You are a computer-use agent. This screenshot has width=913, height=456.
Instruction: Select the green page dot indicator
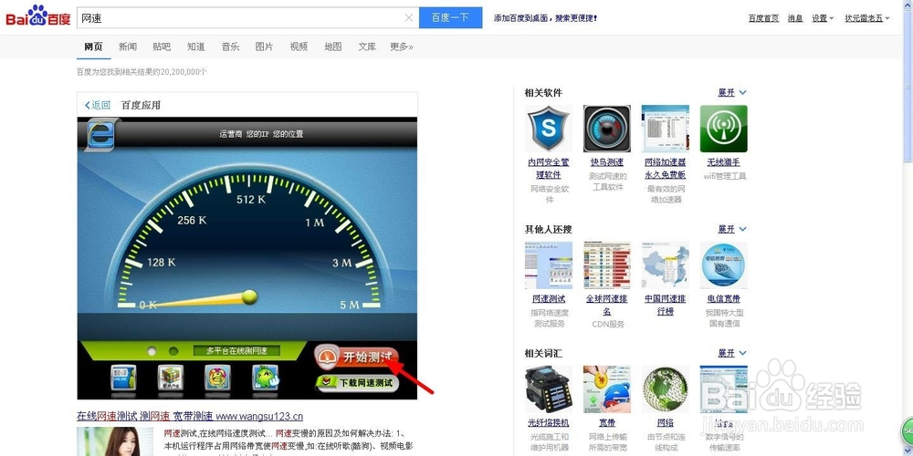click(x=173, y=351)
